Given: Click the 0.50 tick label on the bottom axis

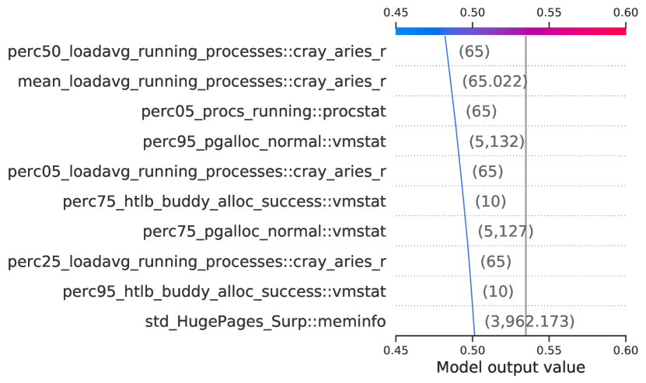Looking at the screenshot, I should [473, 349].
